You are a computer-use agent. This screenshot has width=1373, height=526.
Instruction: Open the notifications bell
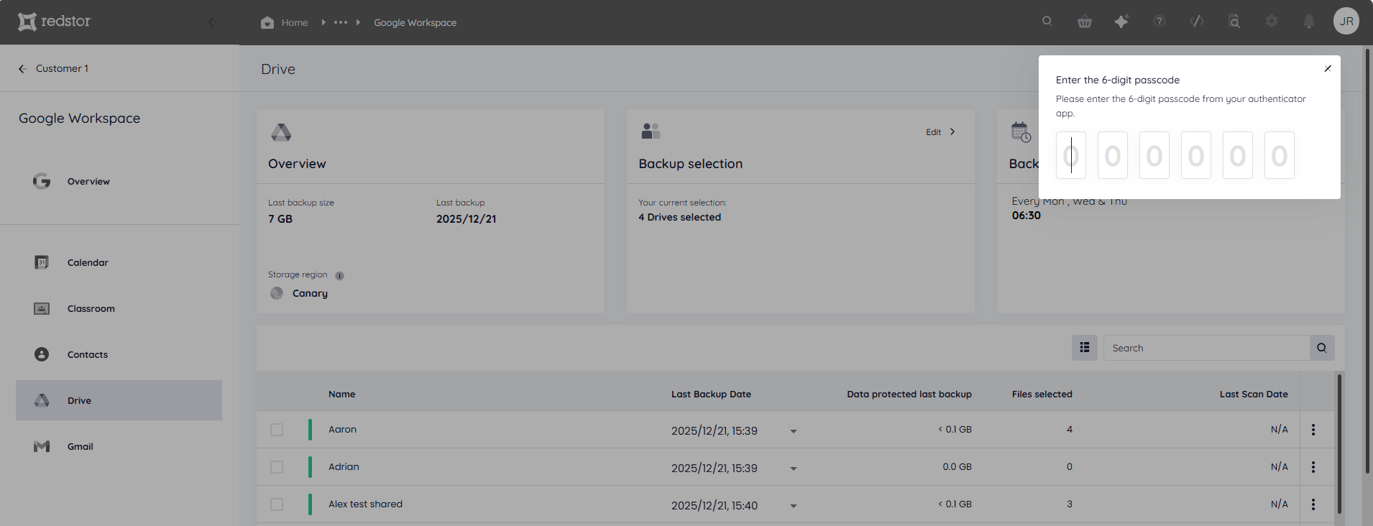1309,22
